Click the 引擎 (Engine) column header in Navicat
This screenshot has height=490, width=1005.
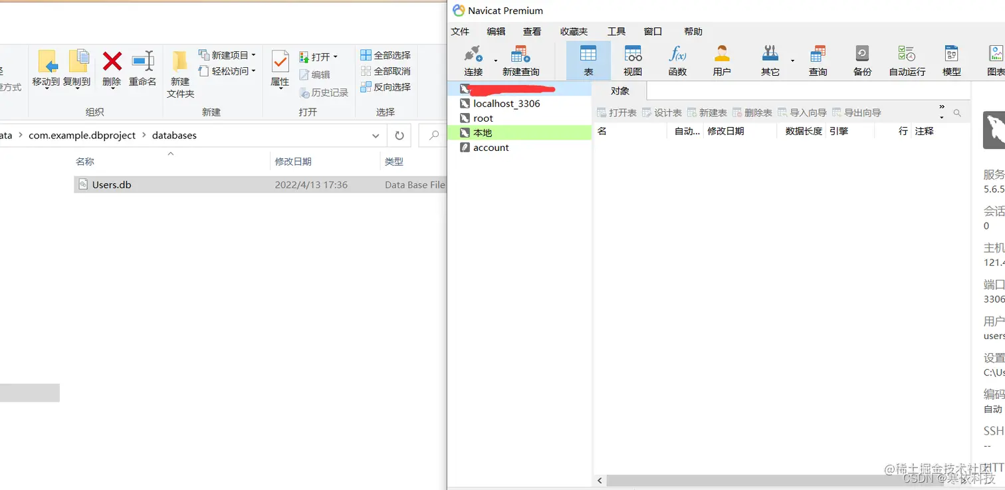(x=839, y=132)
